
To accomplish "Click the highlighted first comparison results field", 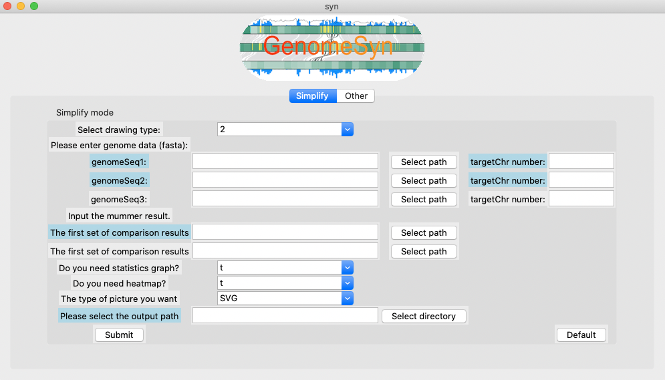I will 285,232.
